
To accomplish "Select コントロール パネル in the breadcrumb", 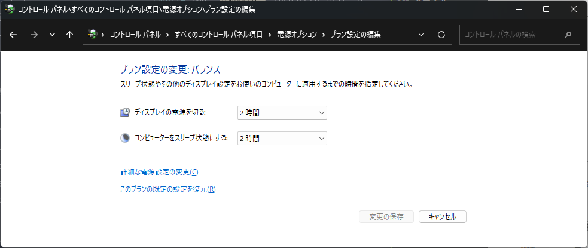I will point(135,35).
